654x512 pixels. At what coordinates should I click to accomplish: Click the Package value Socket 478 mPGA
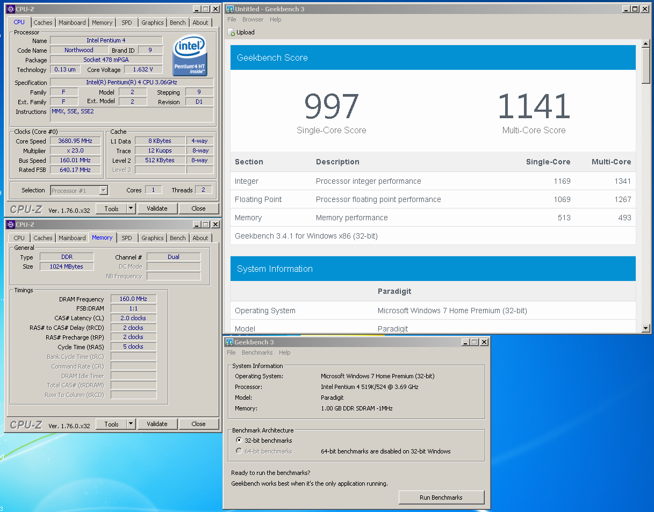pos(106,60)
